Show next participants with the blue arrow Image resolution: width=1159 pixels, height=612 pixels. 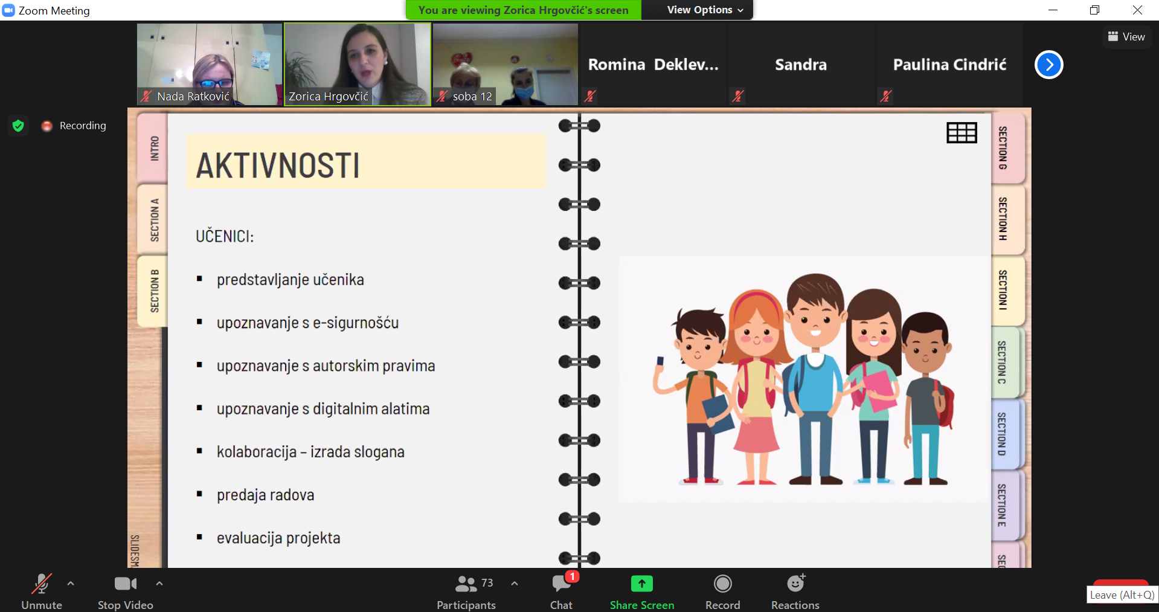coord(1049,65)
